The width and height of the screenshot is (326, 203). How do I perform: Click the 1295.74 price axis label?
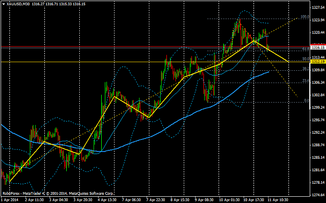tap(318, 120)
